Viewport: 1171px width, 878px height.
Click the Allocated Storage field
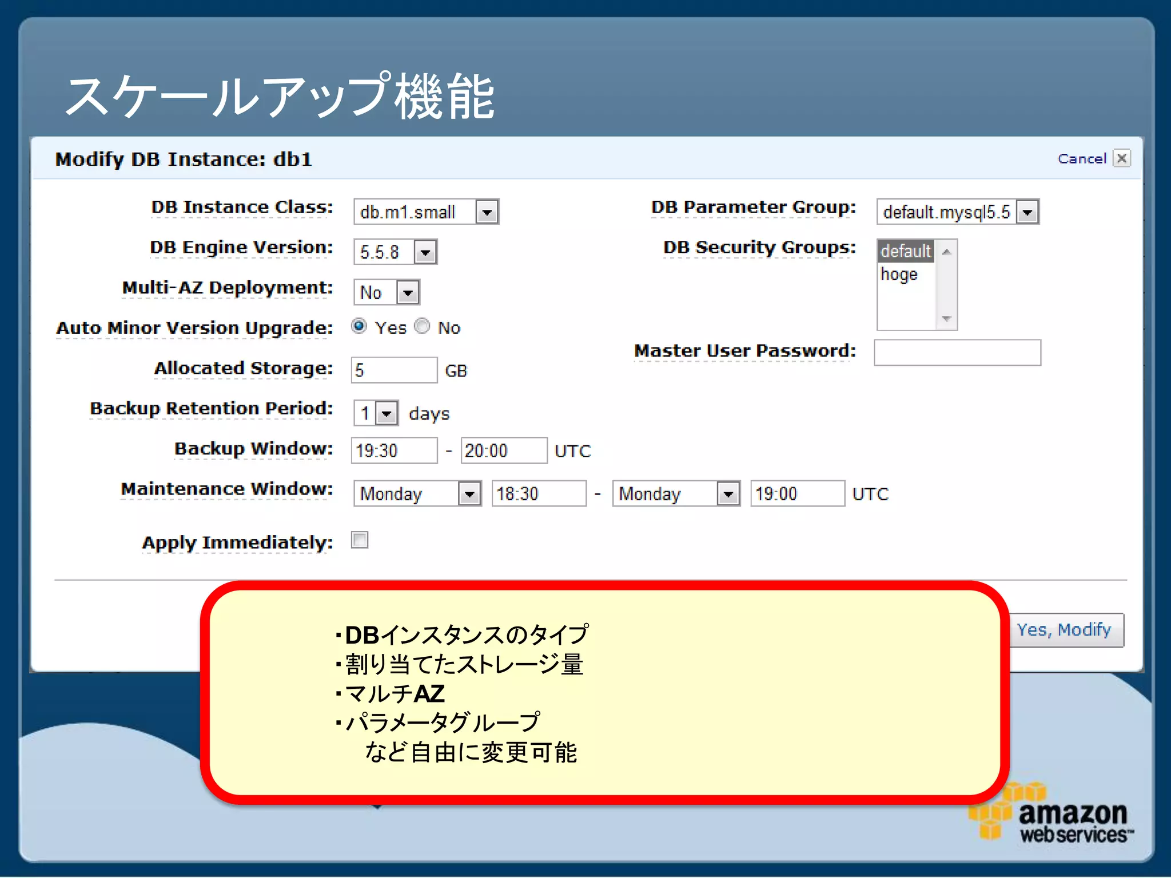[x=394, y=370]
